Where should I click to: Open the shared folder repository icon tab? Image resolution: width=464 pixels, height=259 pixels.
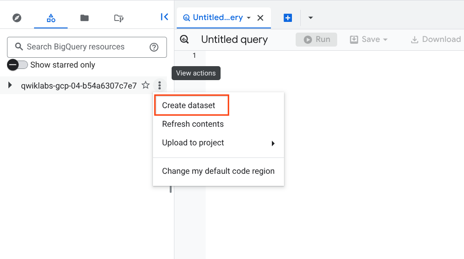coord(118,18)
